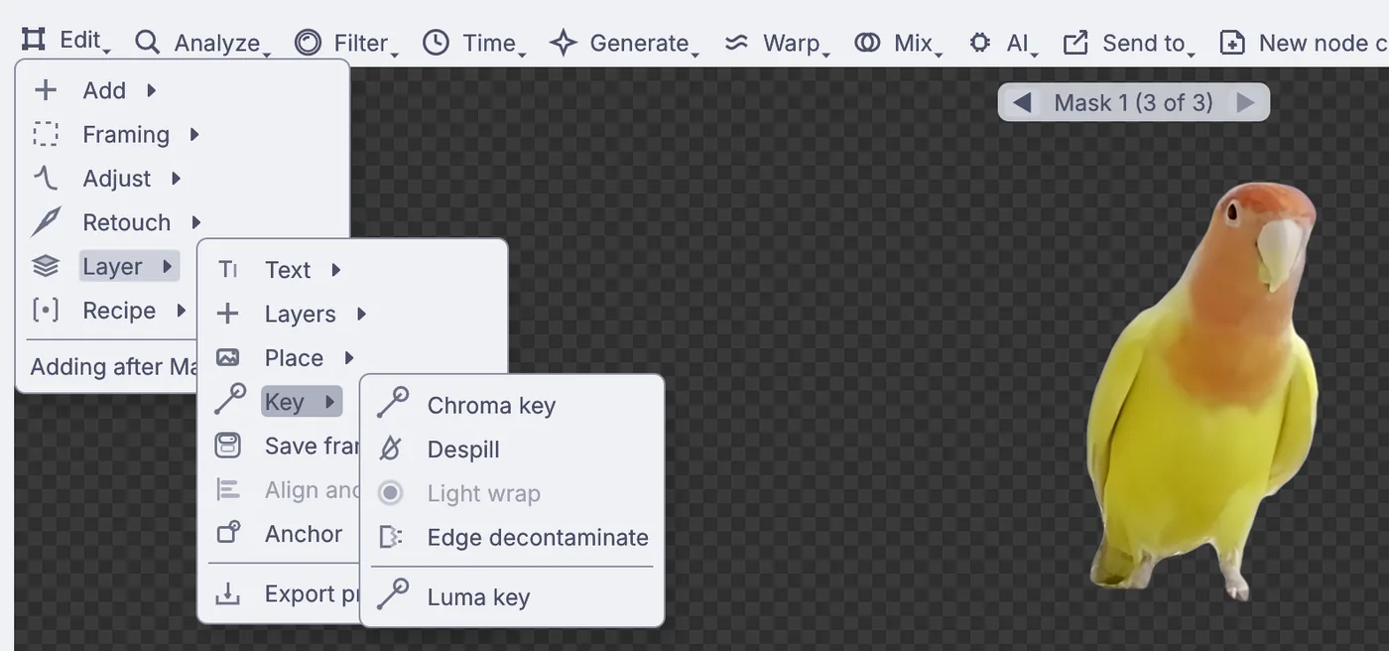The height and width of the screenshot is (651, 1389).
Task: Click the Time clock icon
Action: (436, 43)
